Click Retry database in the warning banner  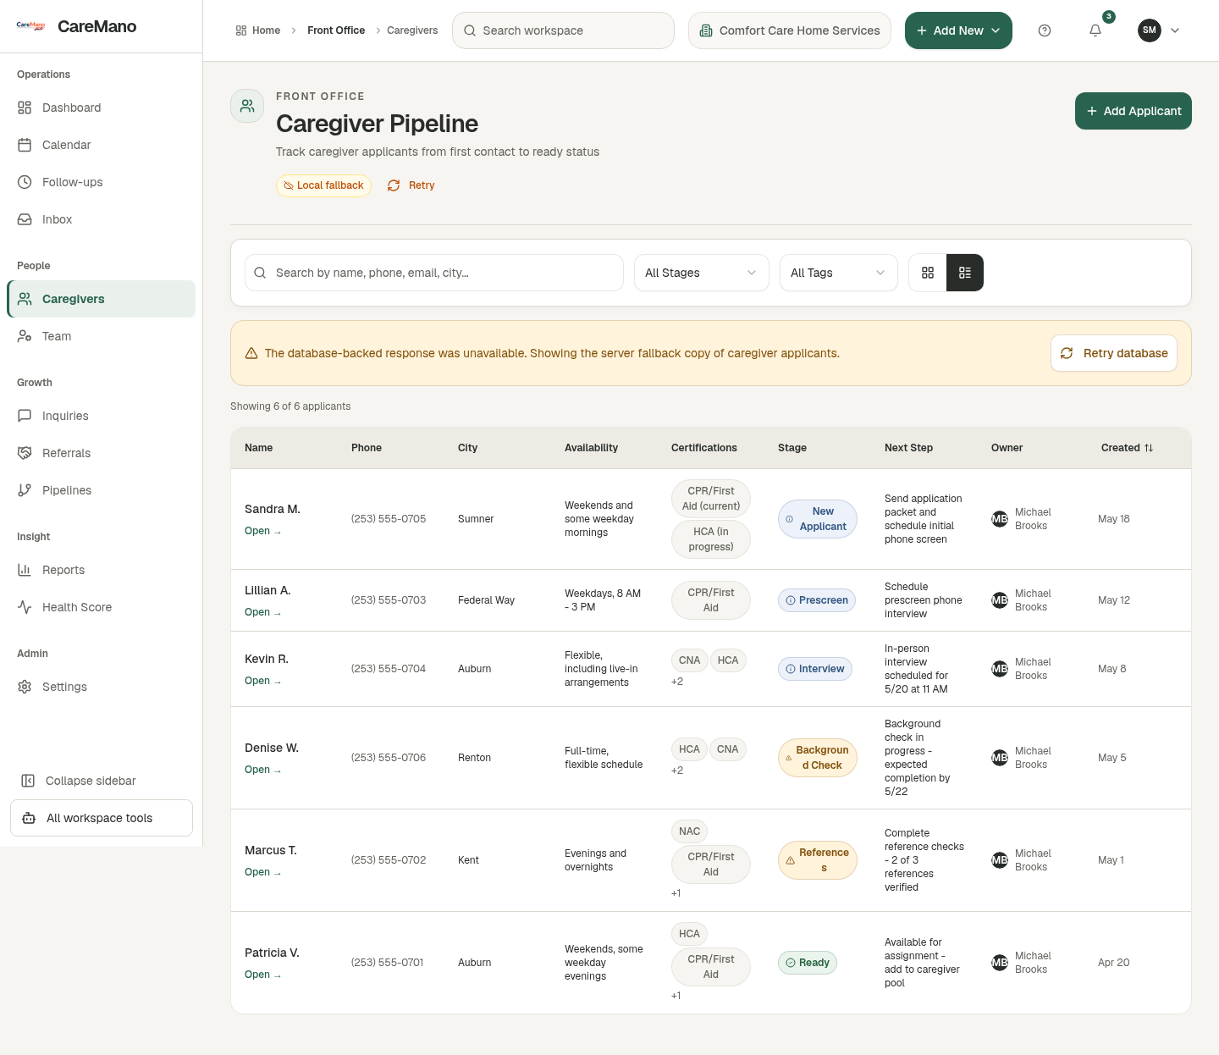pyautogui.click(x=1114, y=353)
